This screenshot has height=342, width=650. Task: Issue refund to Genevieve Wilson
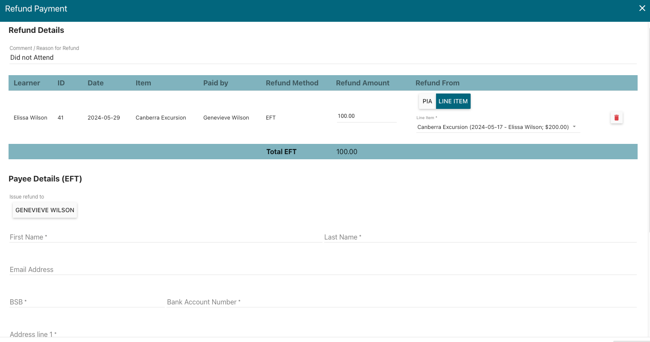coord(45,210)
